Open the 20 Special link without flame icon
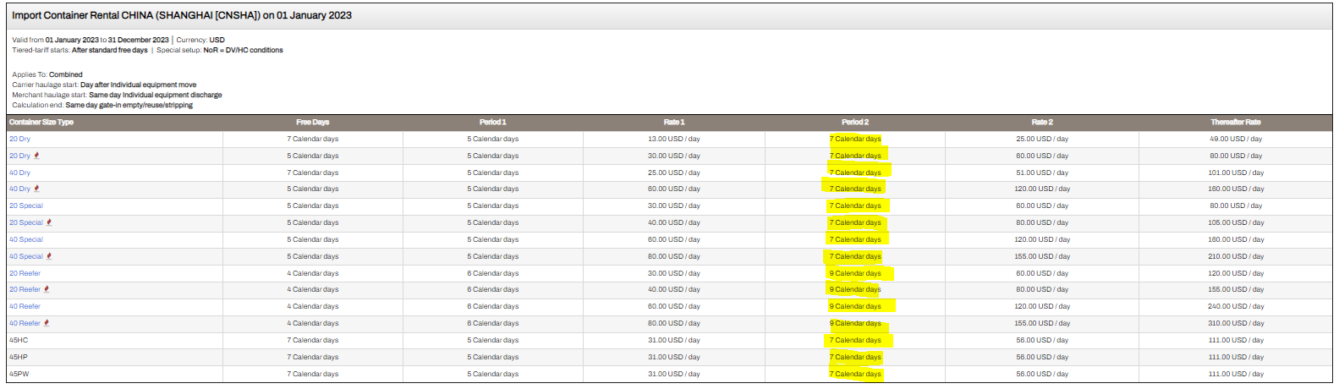The width and height of the screenshot is (1339, 389). click(x=26, y=205)
